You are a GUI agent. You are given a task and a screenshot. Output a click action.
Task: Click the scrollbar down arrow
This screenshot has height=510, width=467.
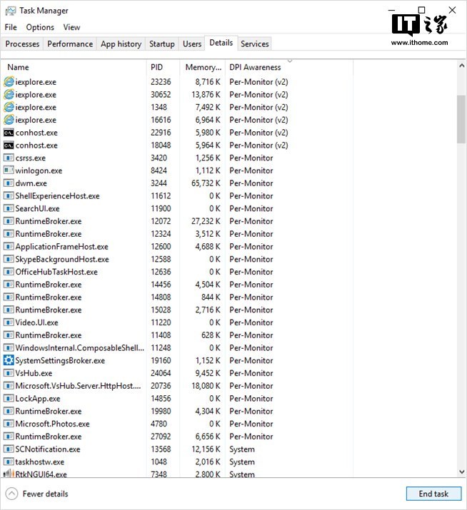pos(461,471)
